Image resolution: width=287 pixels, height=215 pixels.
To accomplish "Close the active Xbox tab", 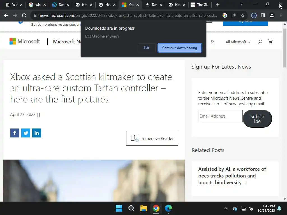I will [138, 5].
